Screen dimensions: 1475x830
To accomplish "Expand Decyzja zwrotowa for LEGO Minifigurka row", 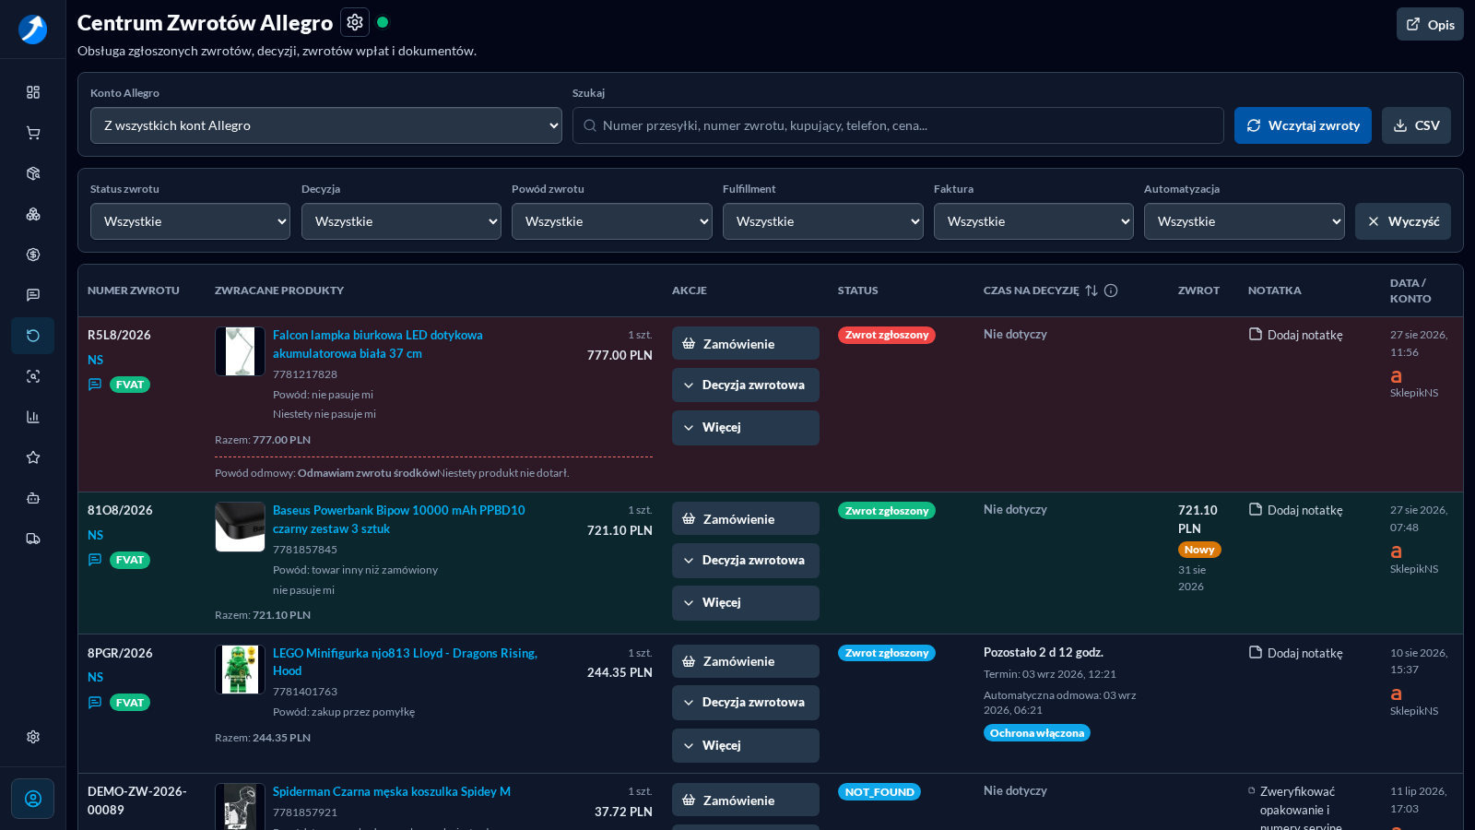I will [746, 703].
